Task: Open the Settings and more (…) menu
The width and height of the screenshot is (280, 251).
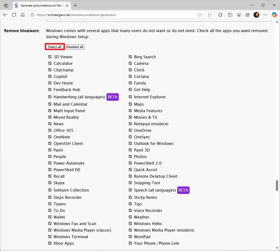Action: 265,15
